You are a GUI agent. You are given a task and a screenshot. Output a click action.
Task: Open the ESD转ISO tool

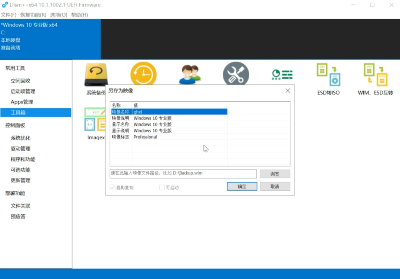[328, 79]
